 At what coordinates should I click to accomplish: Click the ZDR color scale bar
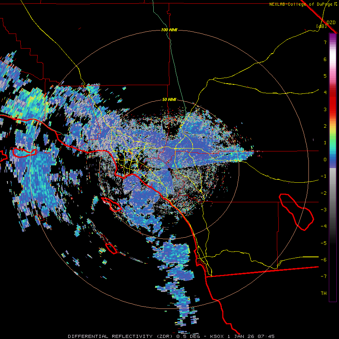tap(333, 167)
